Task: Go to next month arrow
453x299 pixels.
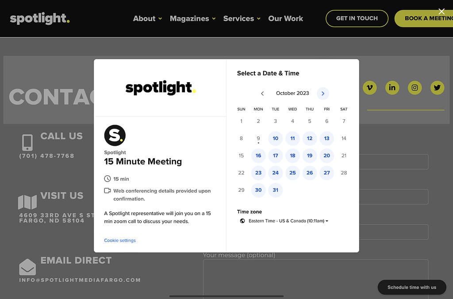Action: coord(323,93)
